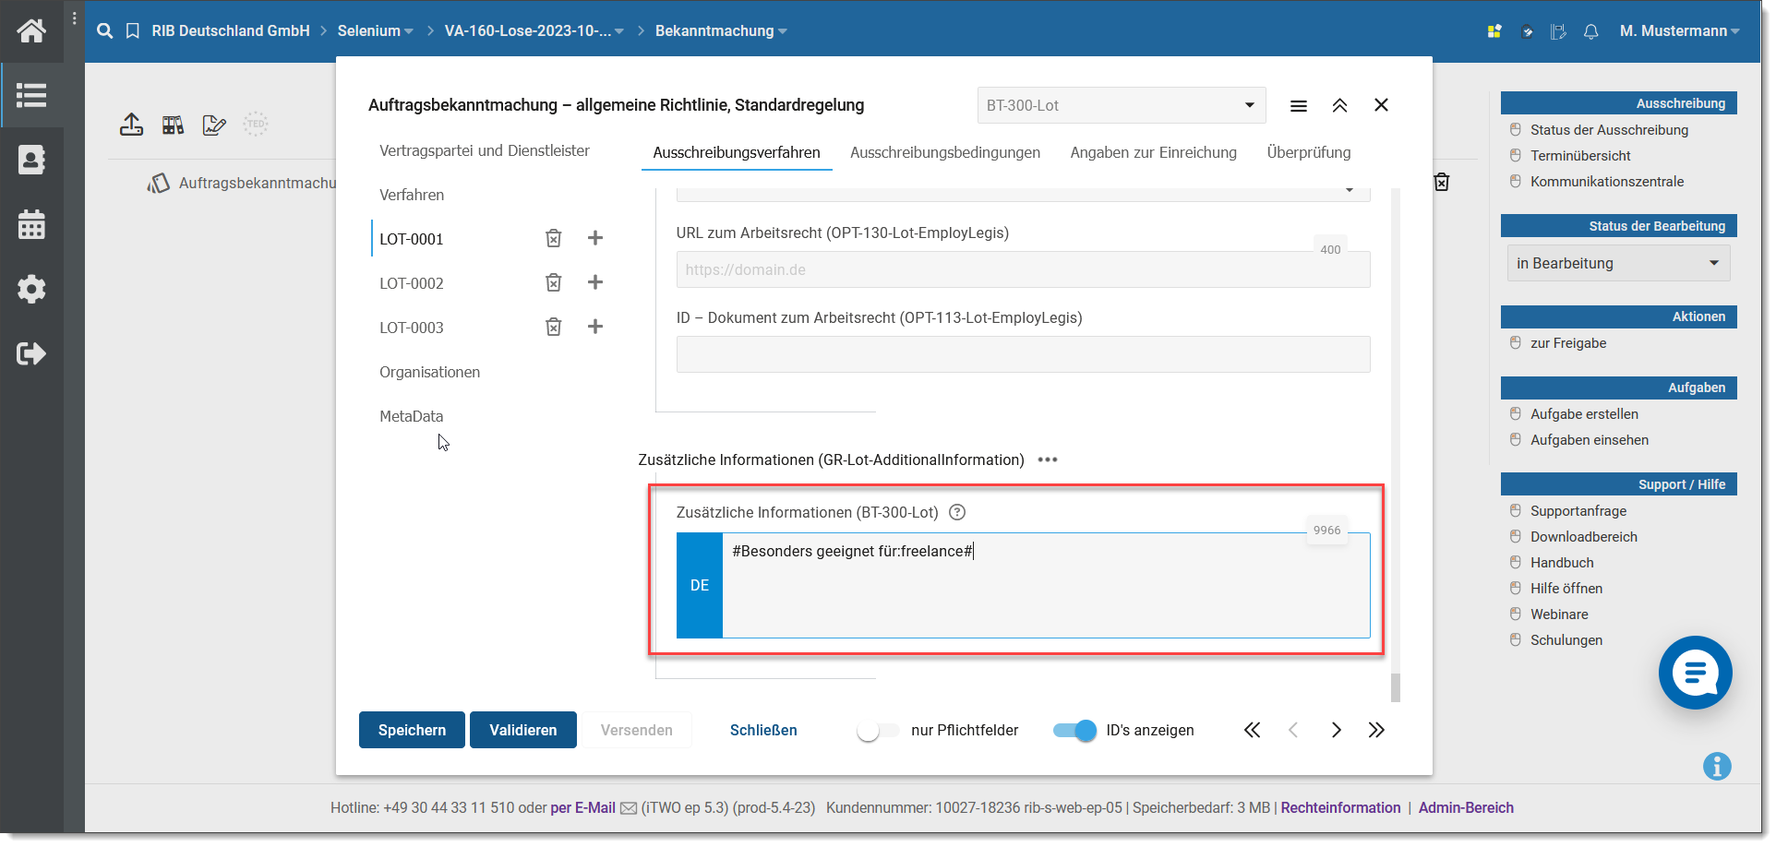Go to next page single-right arrow
The width and height of the screenshot is (1776, 847).
click(x=1336, y=730)
